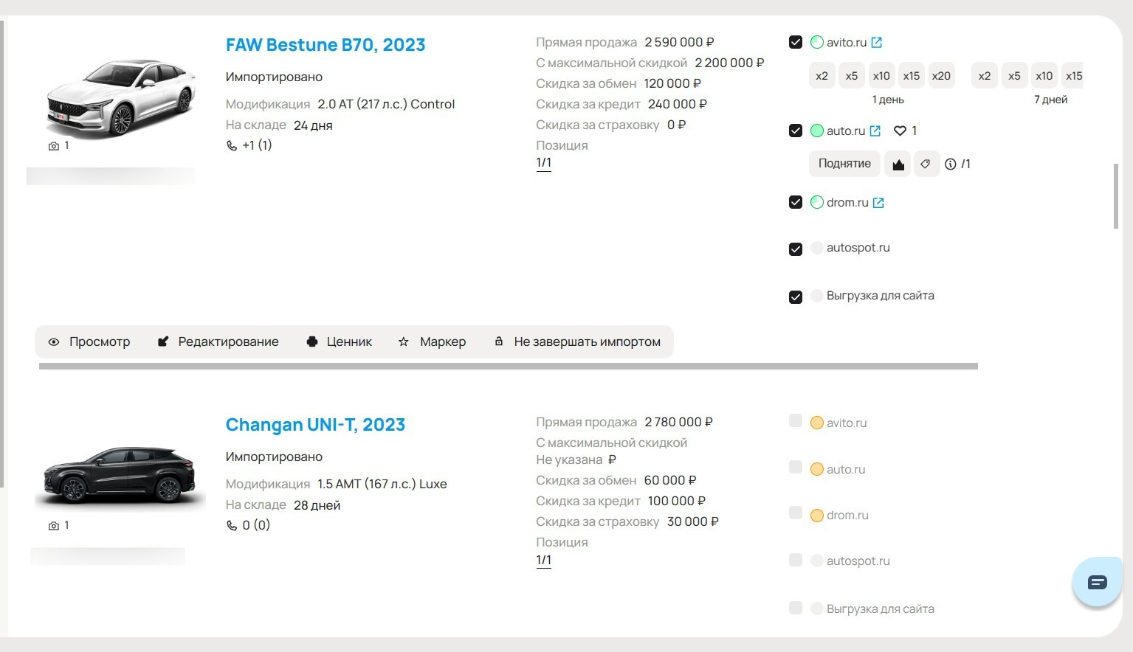
Task: Select x5 boost for 1 день
Action: pyautogui.click(x=852, y=76)
